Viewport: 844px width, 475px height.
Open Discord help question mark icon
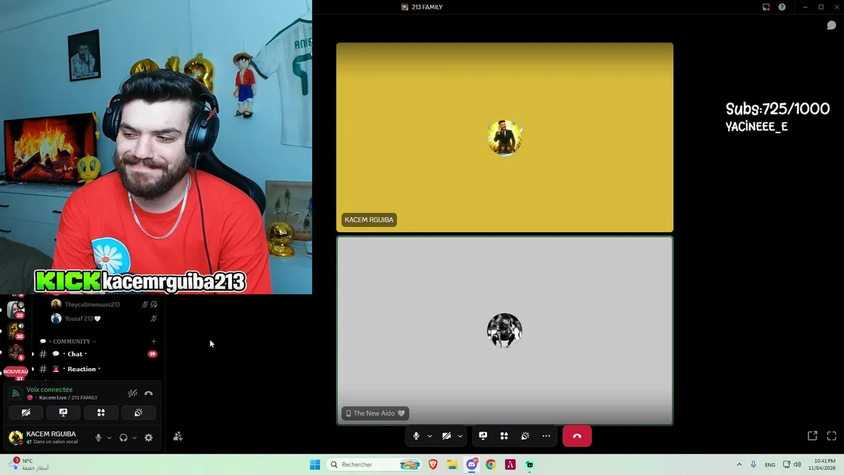click(782, 7)
